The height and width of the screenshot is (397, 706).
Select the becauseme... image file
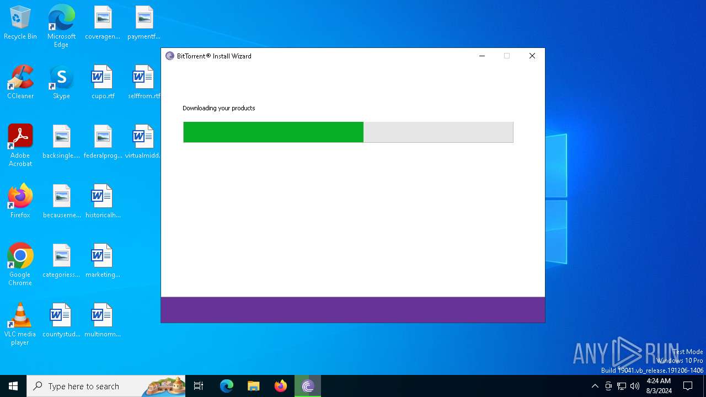coord(61,202)
